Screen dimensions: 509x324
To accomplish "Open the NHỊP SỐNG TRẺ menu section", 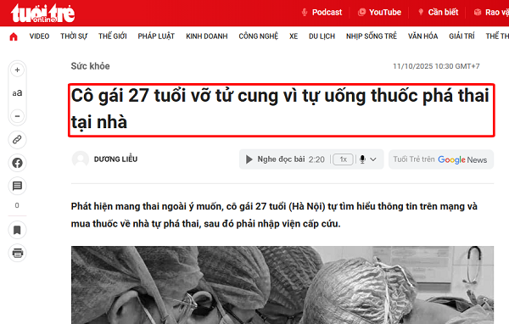I will [372, 36].
